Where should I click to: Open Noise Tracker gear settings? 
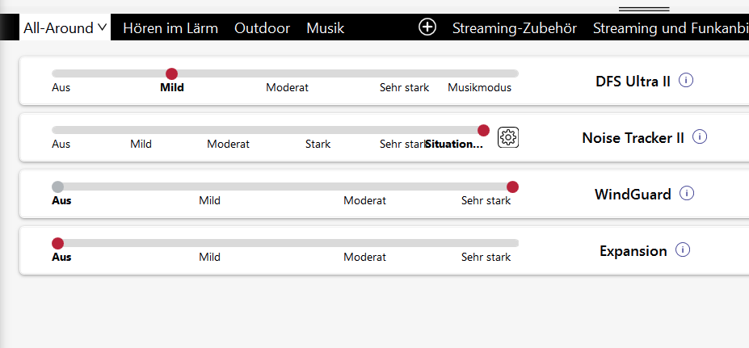pos(508,137)
